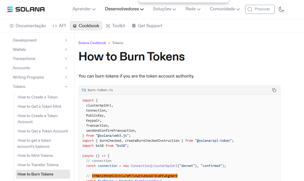Click the Cookbook layers icon
This screenshot has height=181, width=304.
tap(75, 26)
